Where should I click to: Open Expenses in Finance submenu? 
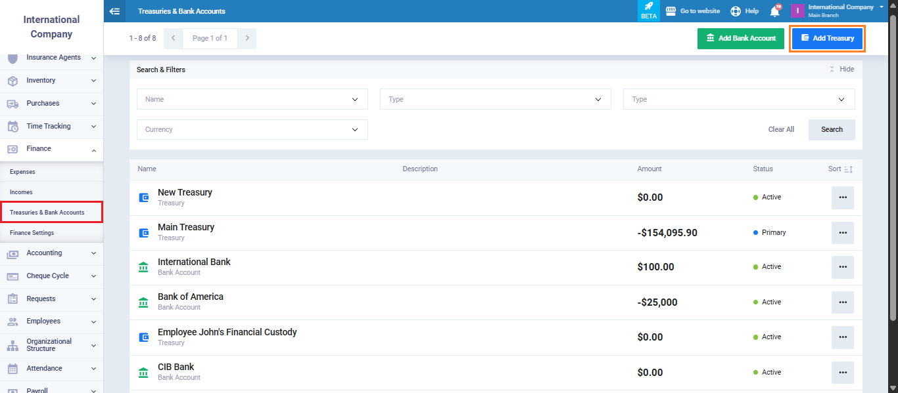(22, 172)
